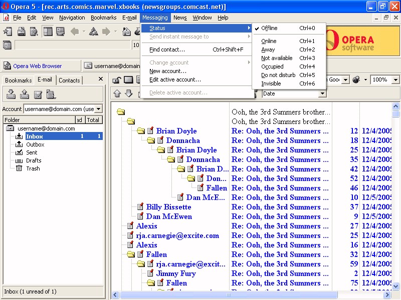The height and width of the screenshot is (300, 401).
Task: Toggle the hotlist panel toolbar button
Action: coord(48,31)
